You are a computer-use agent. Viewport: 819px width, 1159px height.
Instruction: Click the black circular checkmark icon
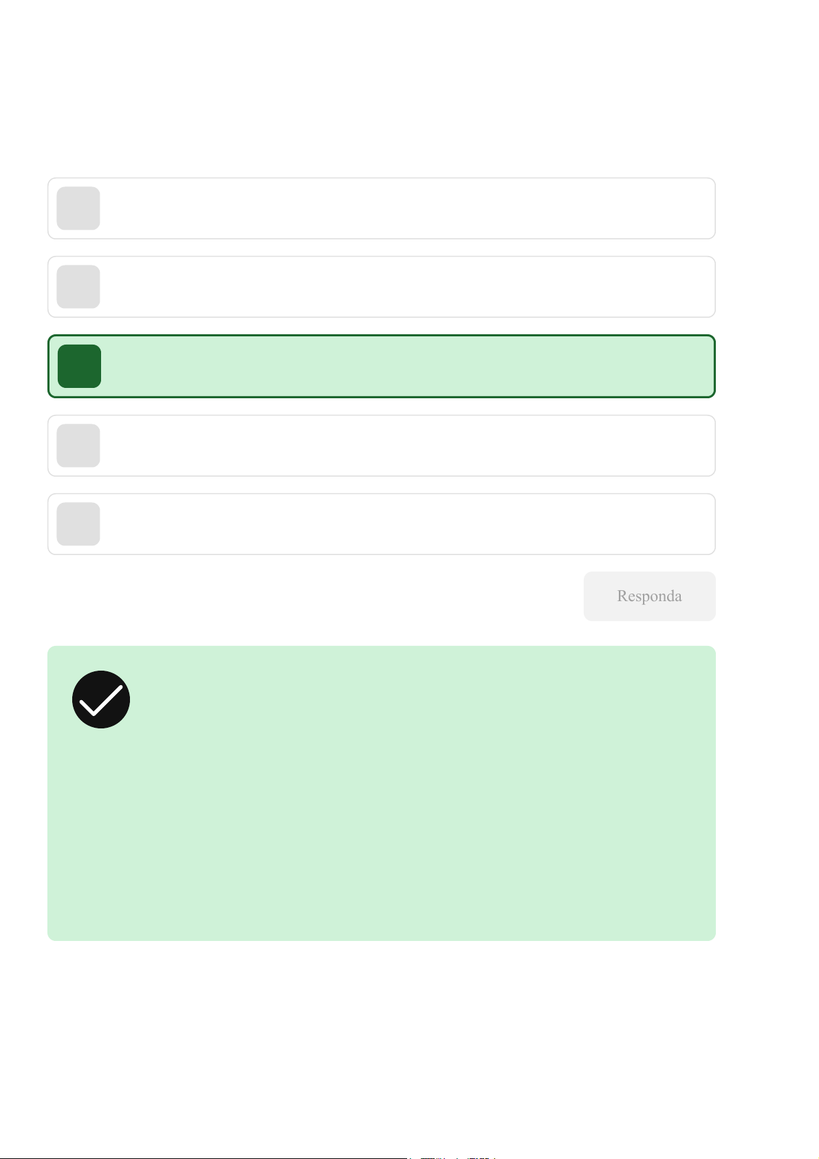(x=101, y=700)
